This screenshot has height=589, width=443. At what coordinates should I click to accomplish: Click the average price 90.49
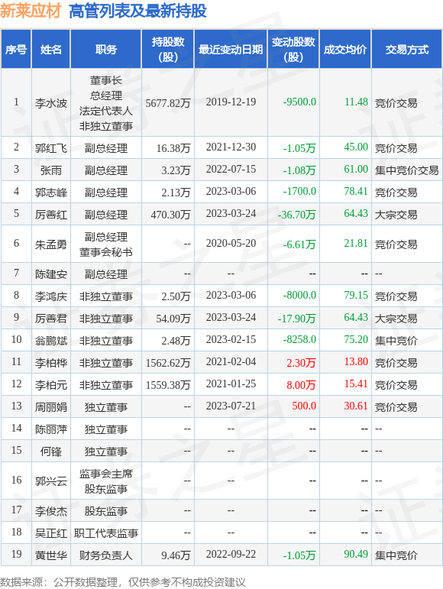pyautogui.click(x=356, y=554)
